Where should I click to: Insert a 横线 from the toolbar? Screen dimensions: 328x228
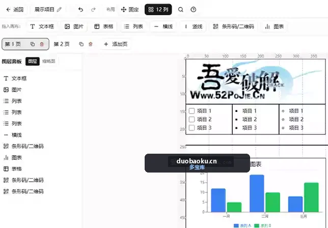[x=163, y=26]
